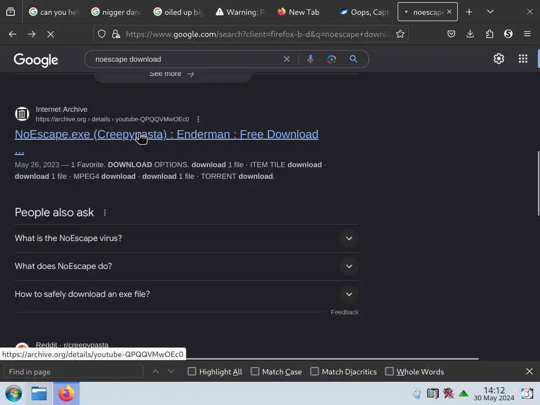The height and width of the screenshot is (405, 540).
Task: Open the Internet Archive favicon
Action: point(22,114)
